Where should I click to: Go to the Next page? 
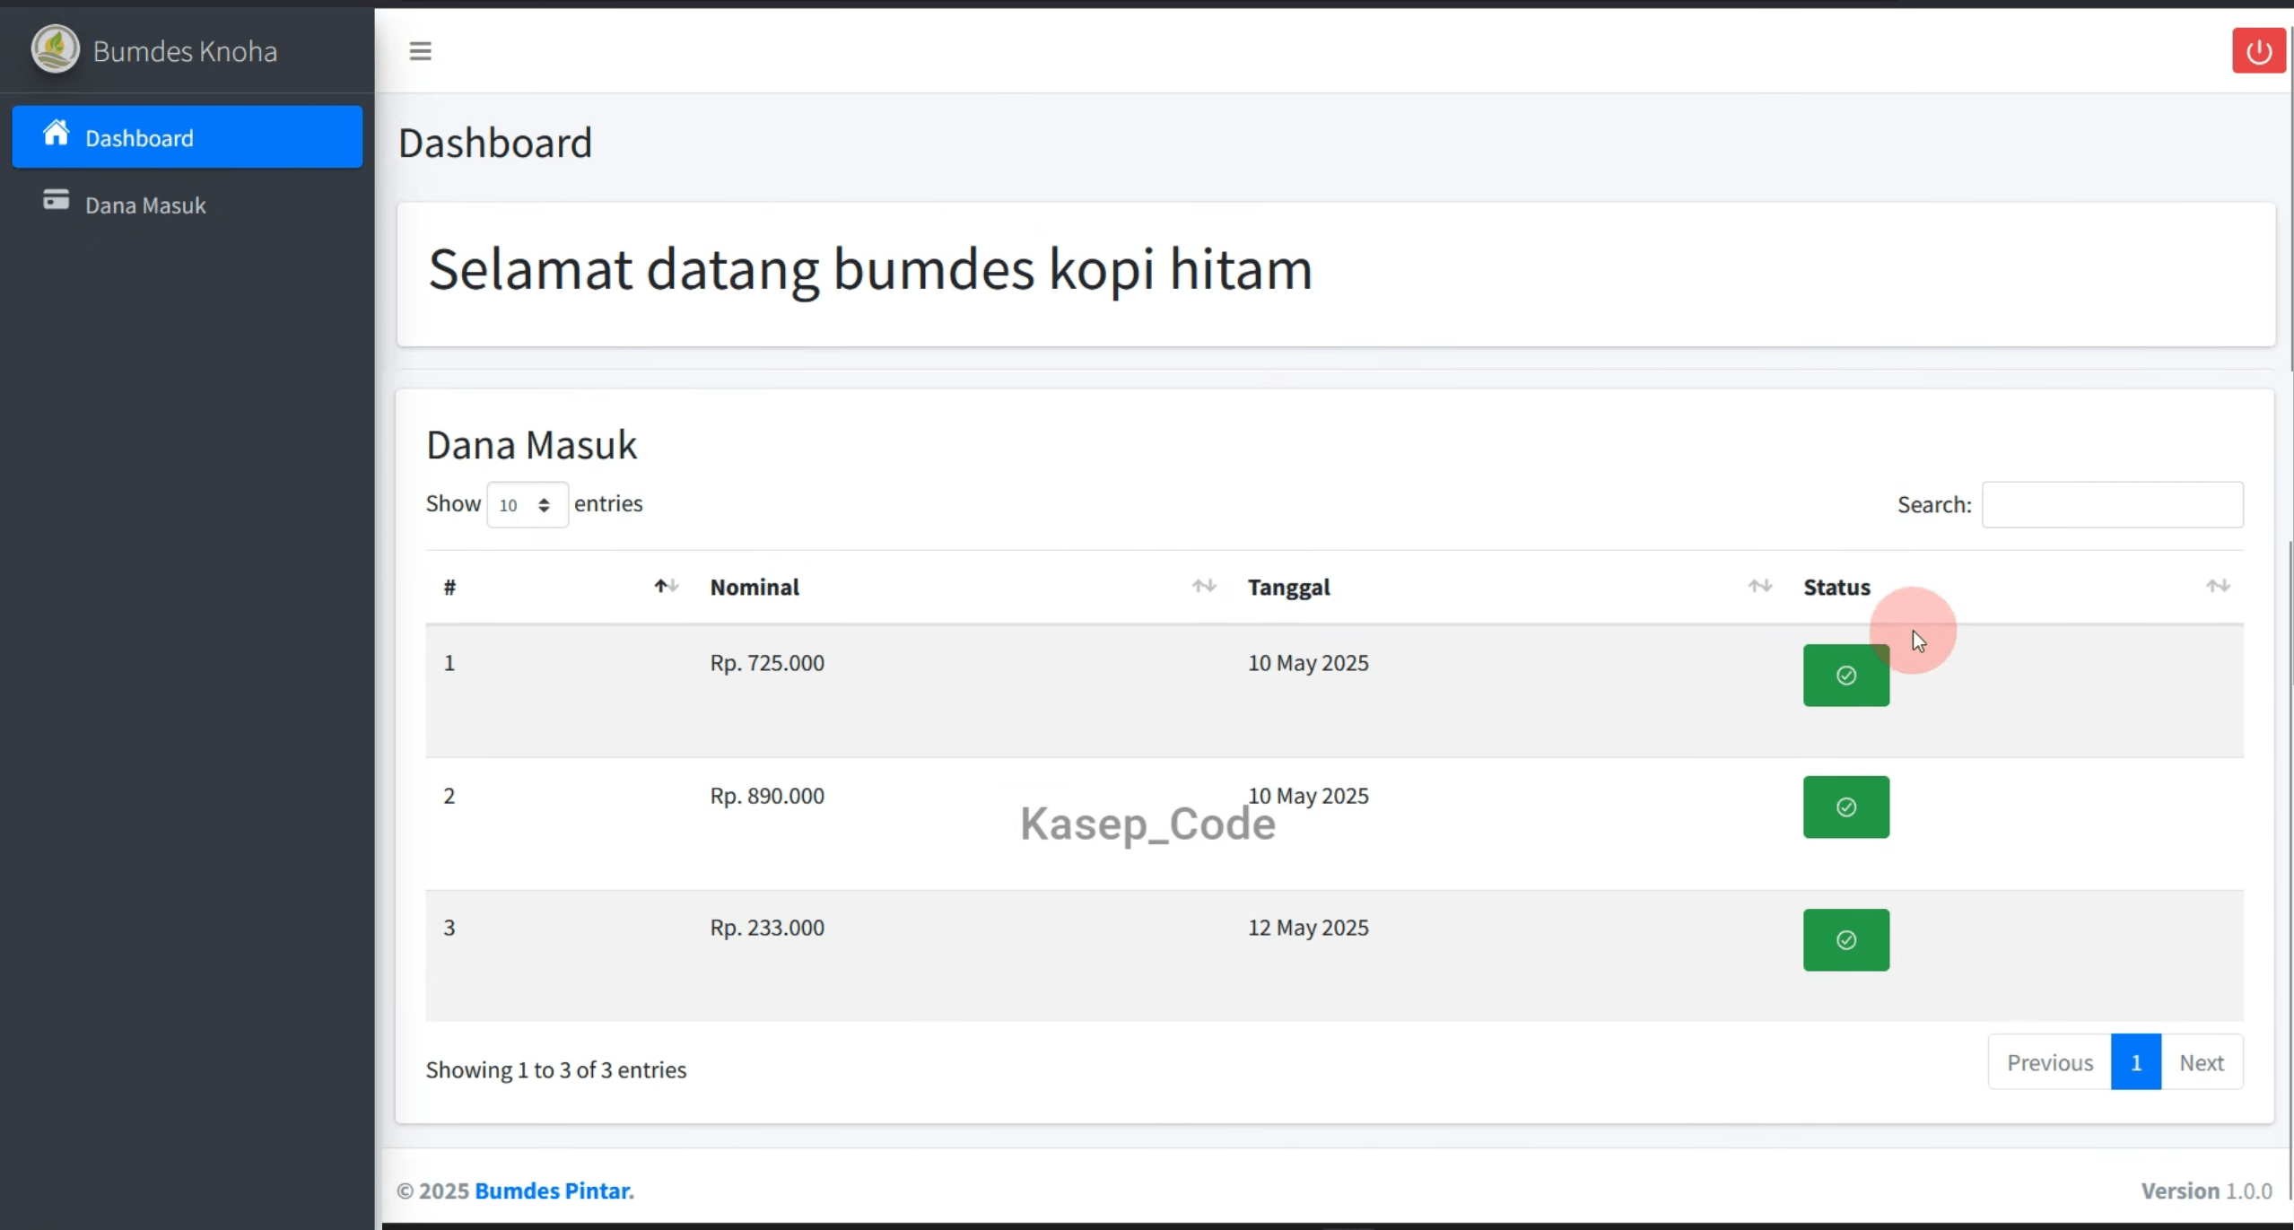2201,1062
